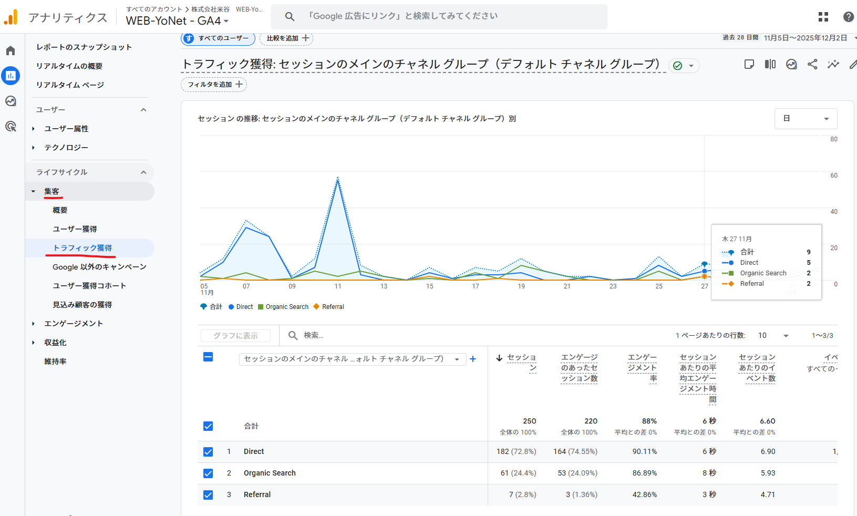Open ユーザー獲得 report in sidebar
The width and height of the screenshot is (857, 516).
point(75,229)
